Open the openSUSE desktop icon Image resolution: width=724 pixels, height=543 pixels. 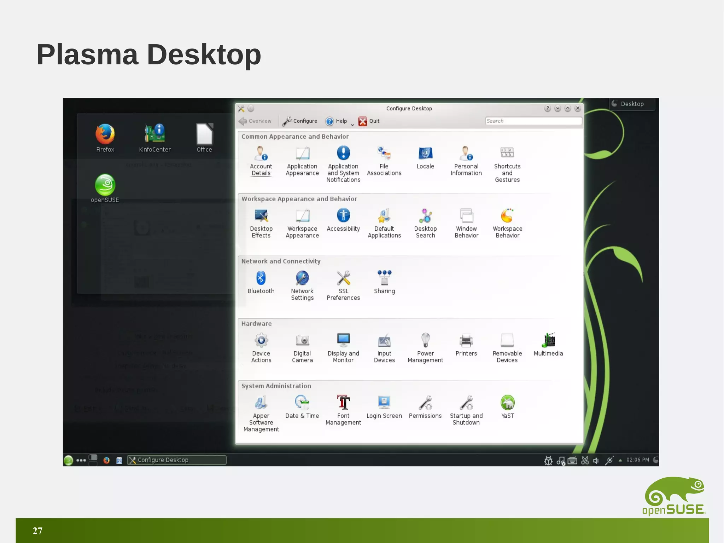[x=105, y=188]
